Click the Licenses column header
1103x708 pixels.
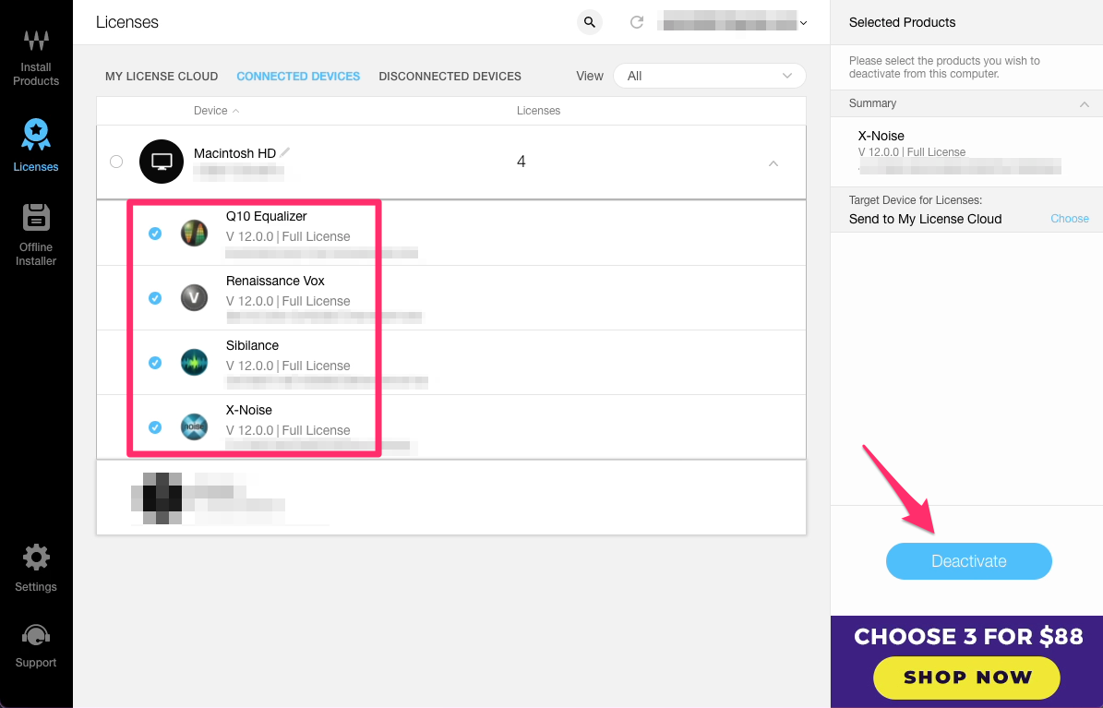(x=538, y=111)
